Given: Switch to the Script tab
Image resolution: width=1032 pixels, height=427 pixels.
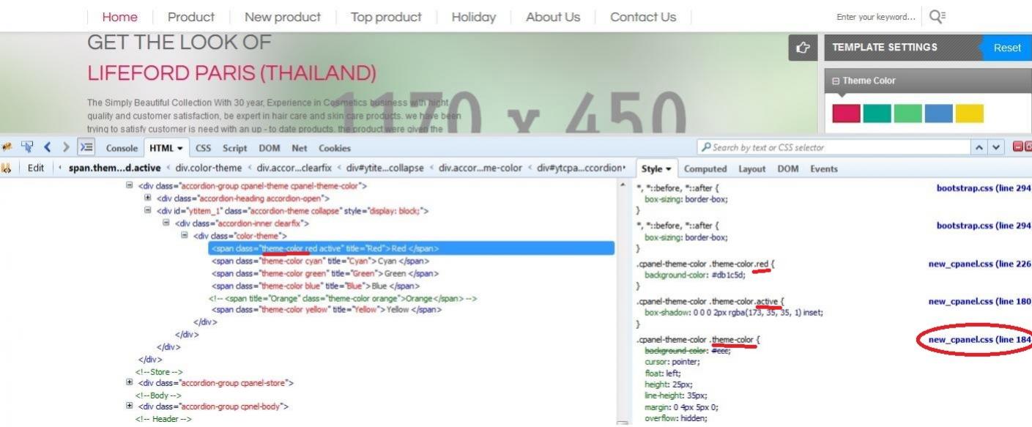Looking at the screenshot, I should pyautogui.click(x=235, y=148).
